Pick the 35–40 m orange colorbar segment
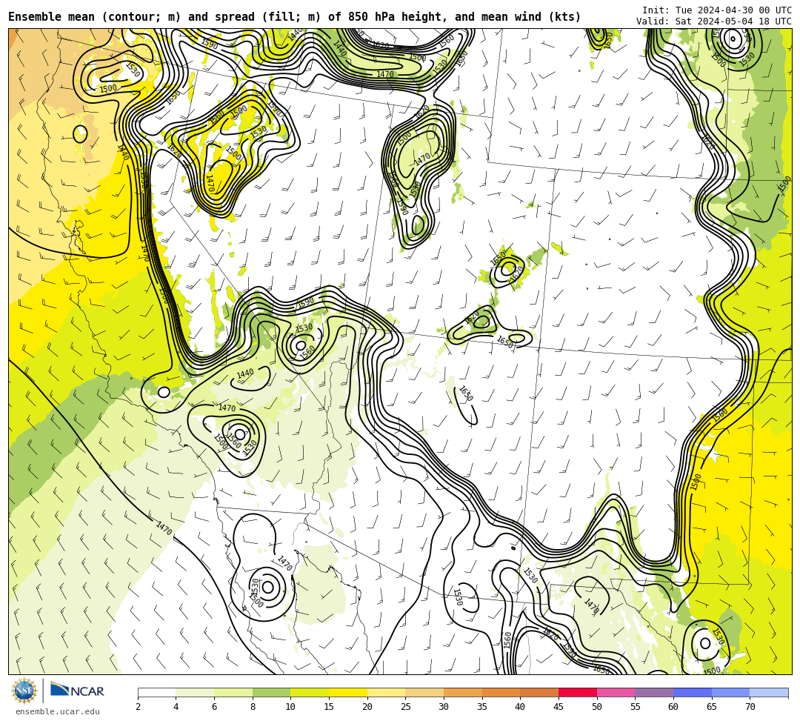The image size is (800, 721). (x=501, y=692)
